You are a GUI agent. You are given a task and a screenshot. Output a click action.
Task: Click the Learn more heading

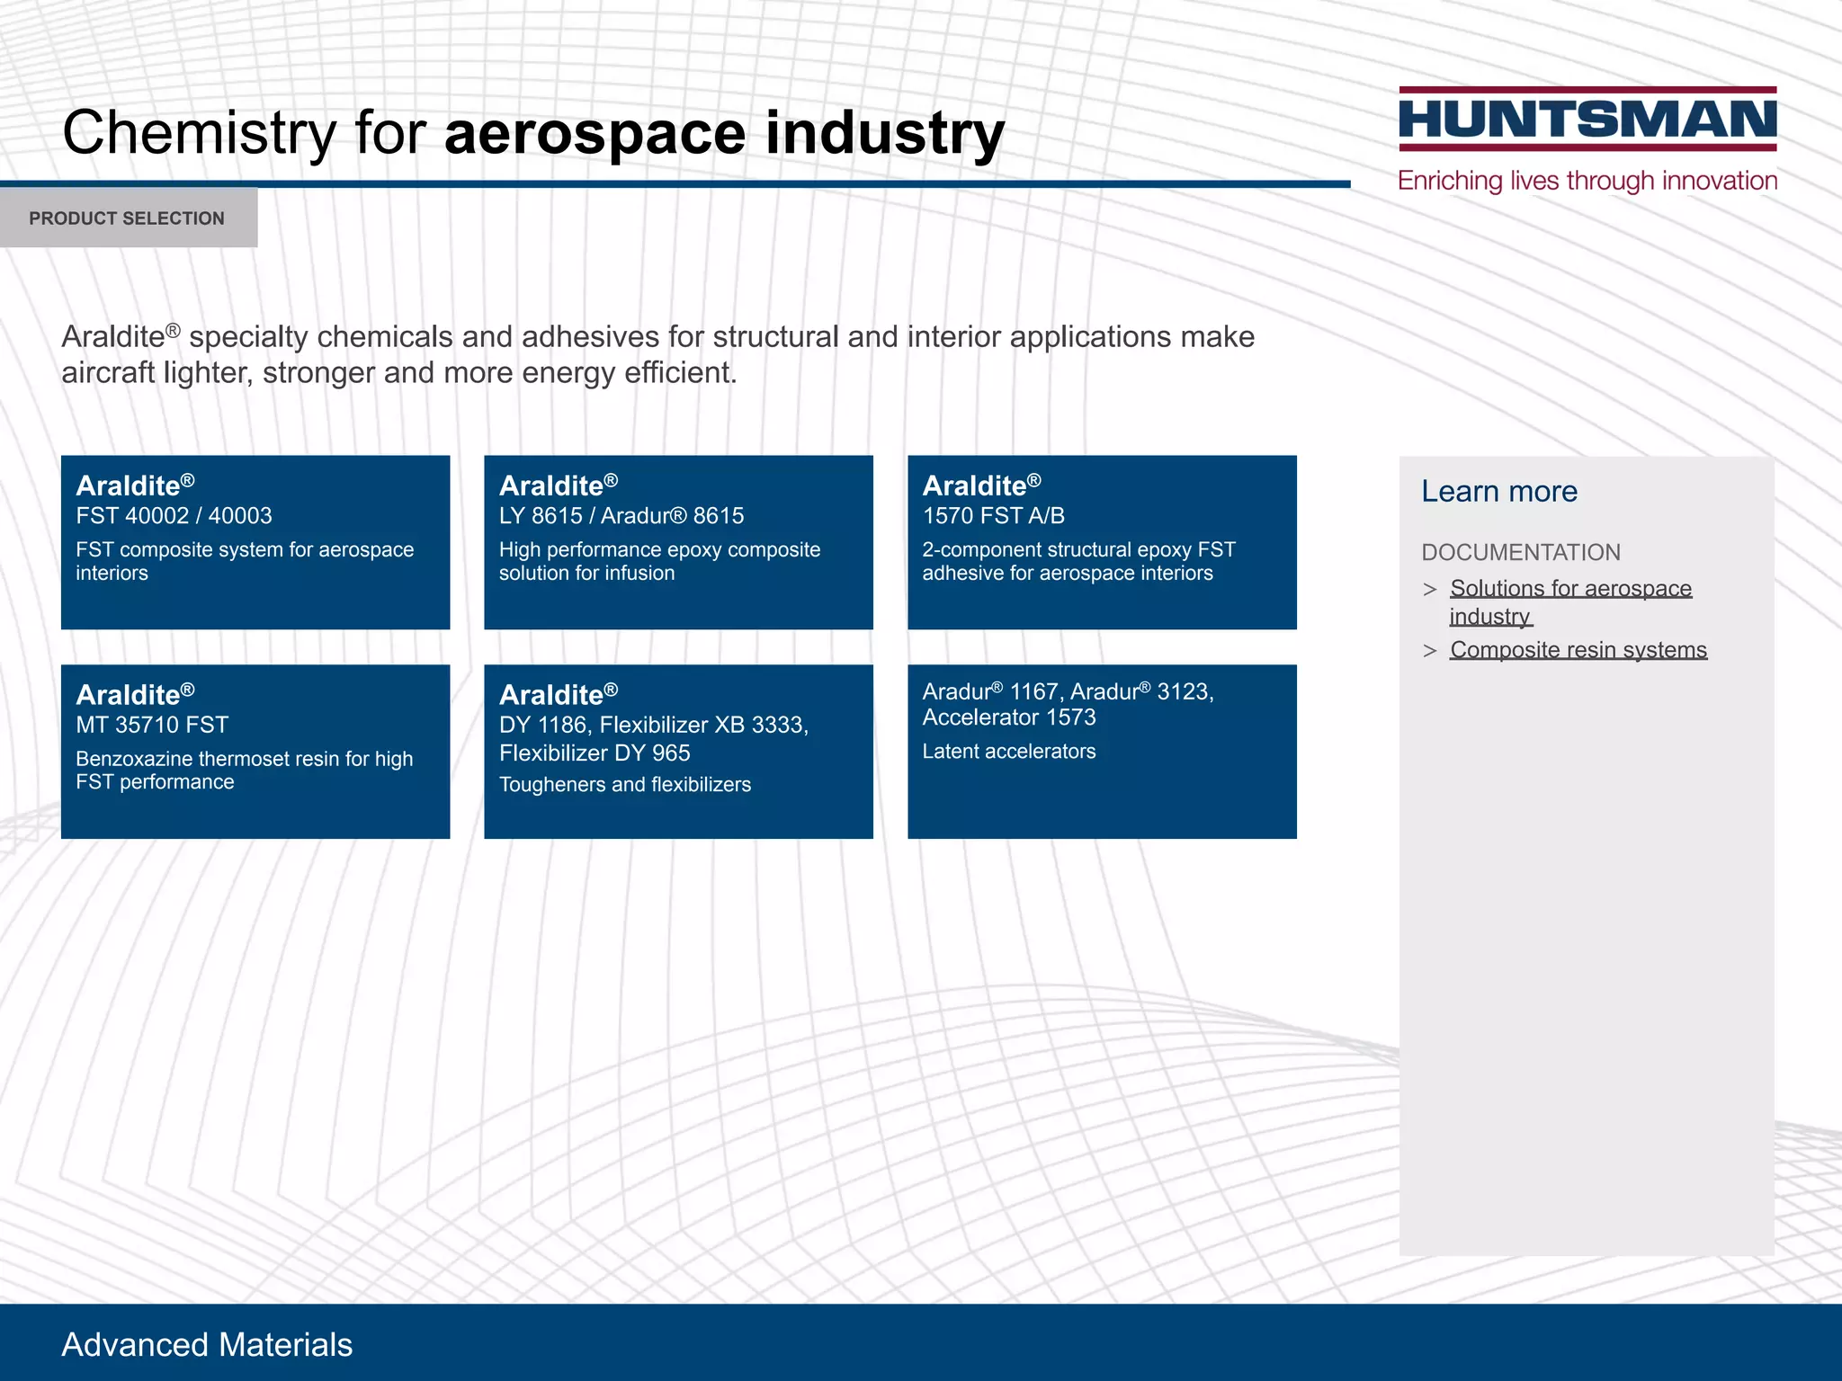point(1498,491)
